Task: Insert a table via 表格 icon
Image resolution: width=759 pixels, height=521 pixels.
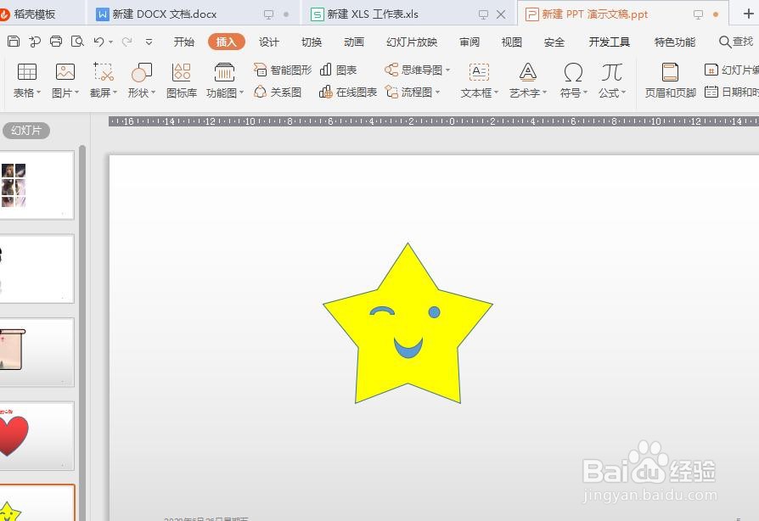Action: [x=26, y=72]
